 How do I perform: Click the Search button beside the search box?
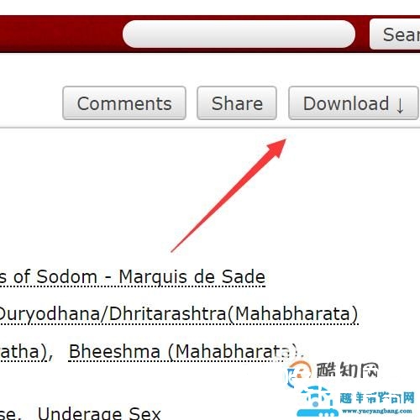[395, 34]
